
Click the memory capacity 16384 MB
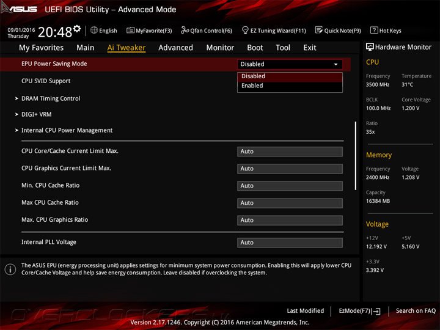(x=378, y=201)
